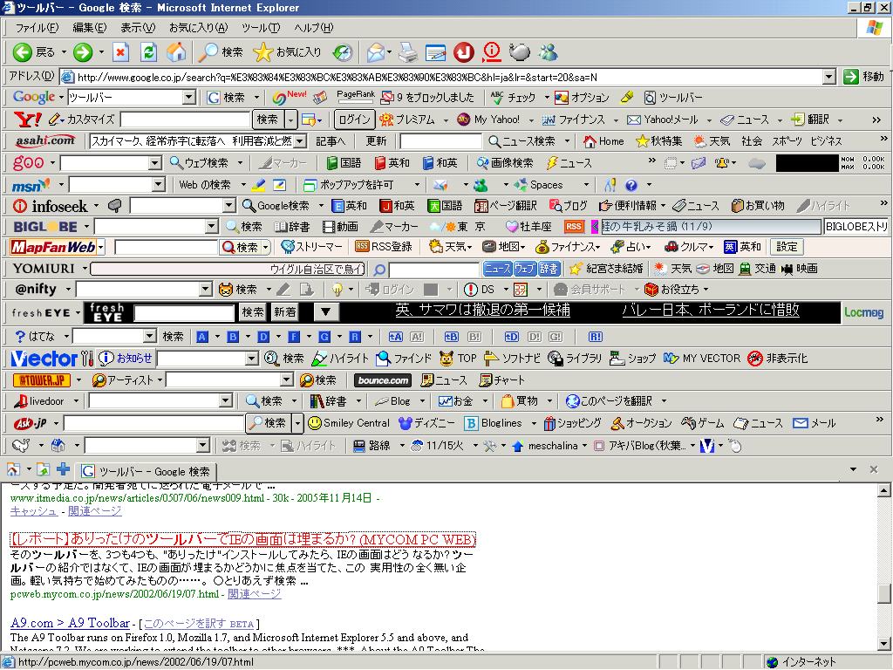Screen dimensions: 893x670
Task: Click the A9.com > A9 Toolbar link
Action: [x=70, y=623]
